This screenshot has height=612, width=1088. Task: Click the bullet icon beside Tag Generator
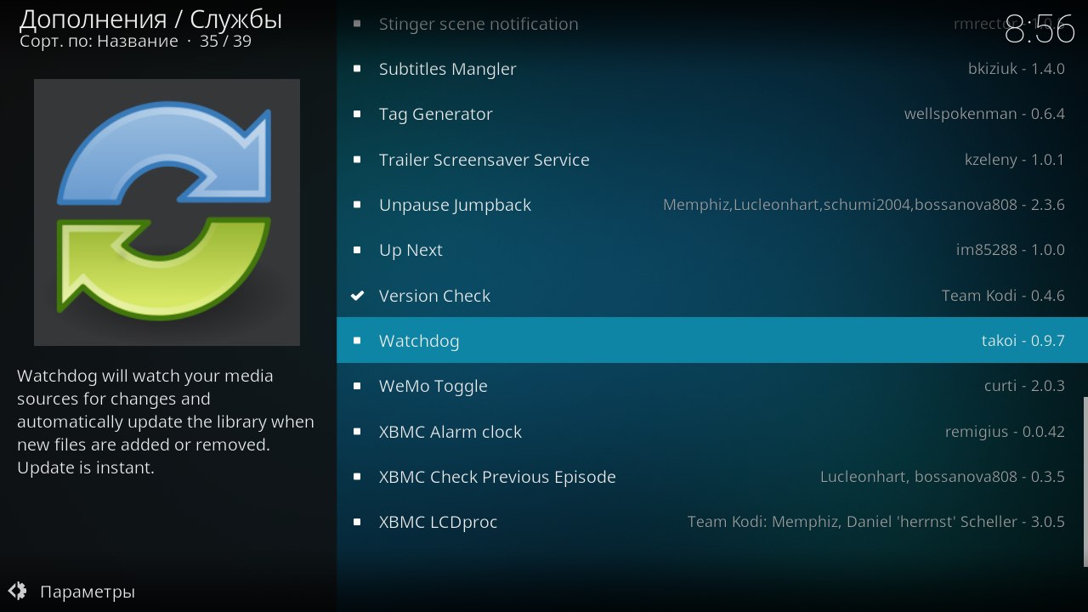click(358, 114)
